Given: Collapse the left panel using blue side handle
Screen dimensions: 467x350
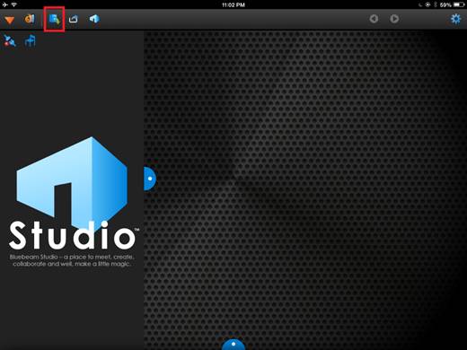Looking at the screenshot, I should tap(150, 179).
